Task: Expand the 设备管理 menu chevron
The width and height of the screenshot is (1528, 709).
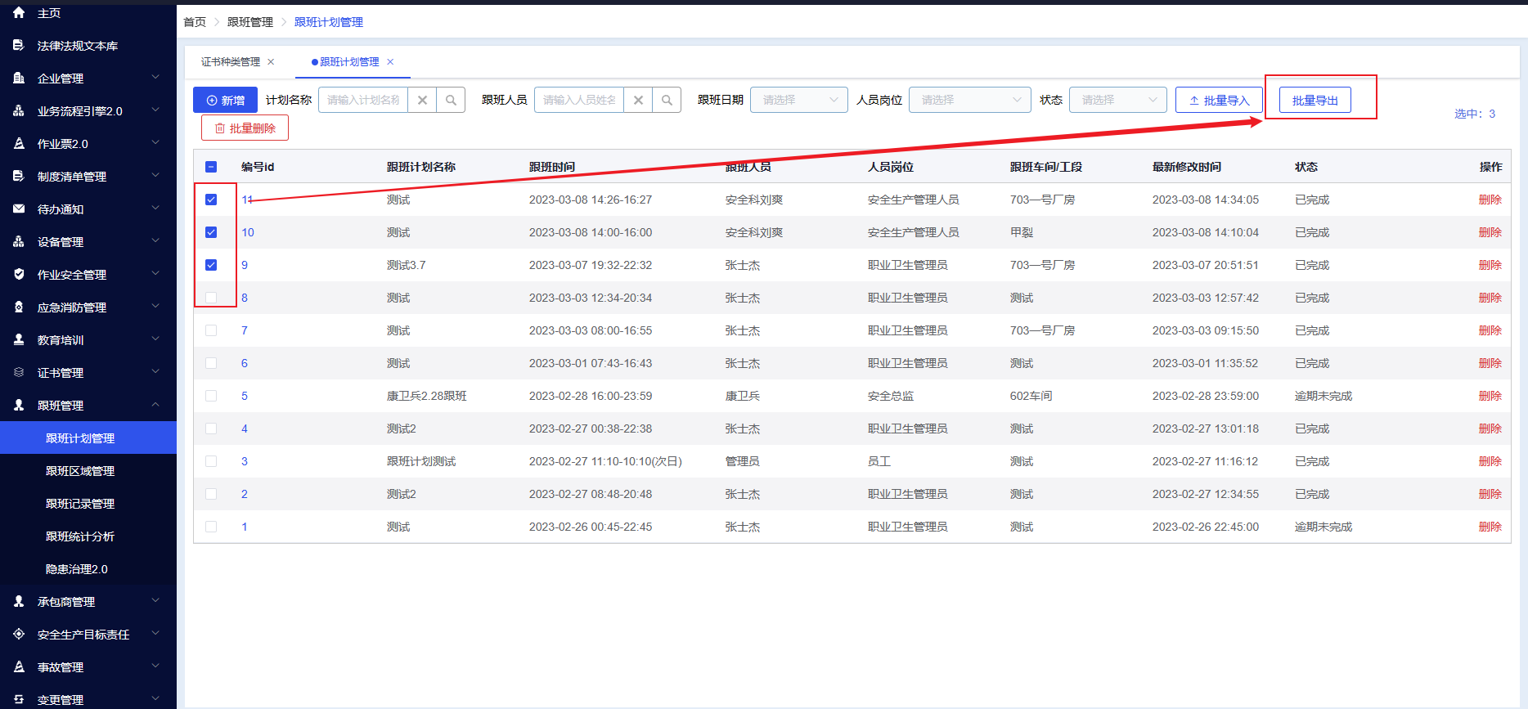Action: pyautogui.click(x=155, y=241)
